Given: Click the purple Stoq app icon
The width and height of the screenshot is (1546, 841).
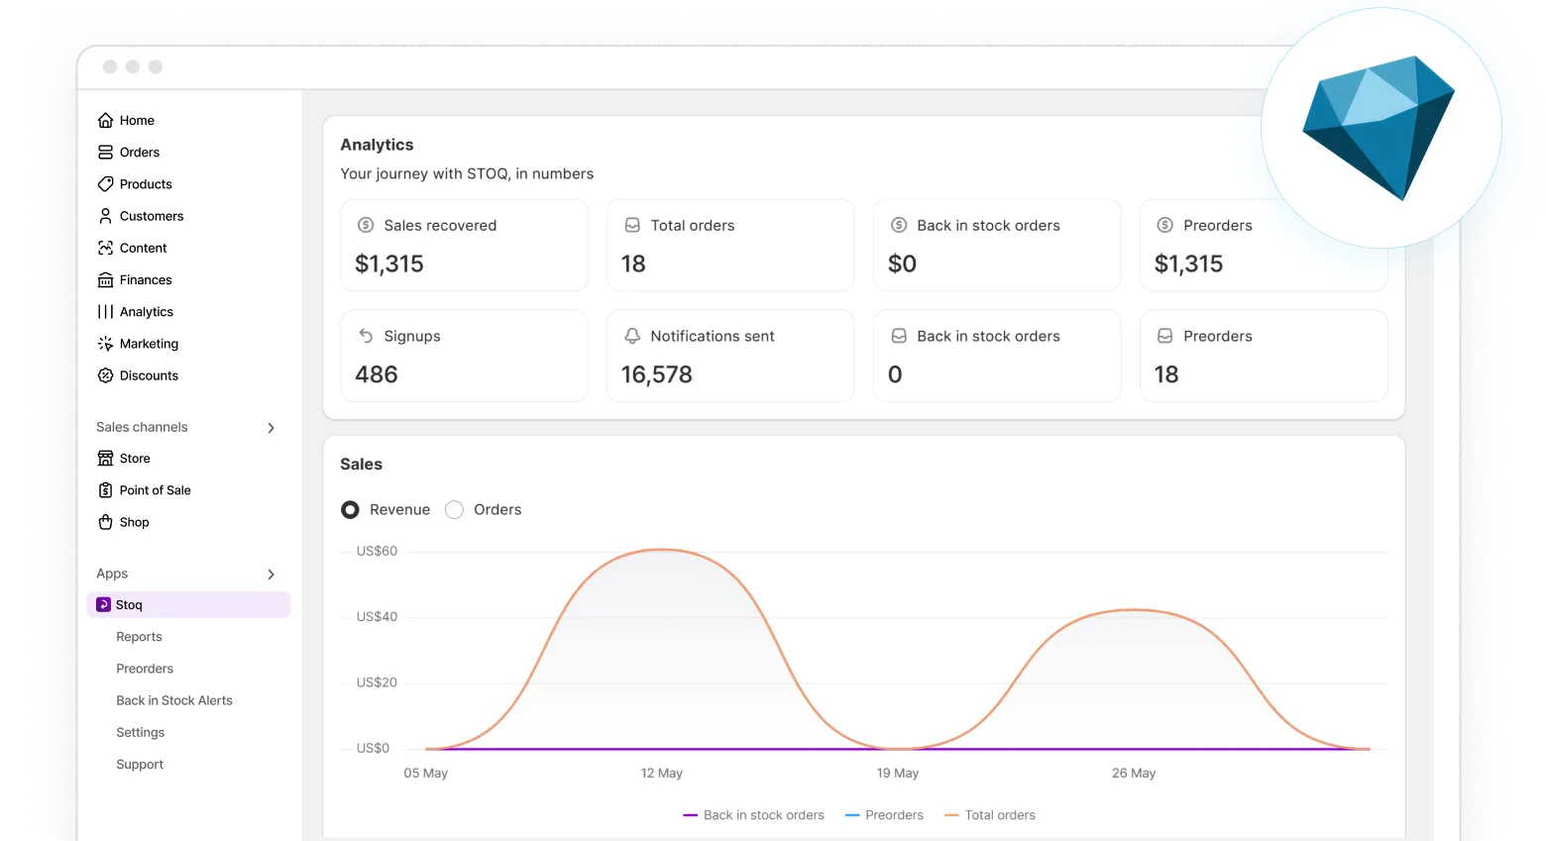Looking at the screenshot, I should (103, 604).
